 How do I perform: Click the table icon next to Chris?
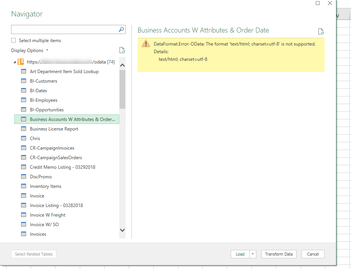coord(23,139)
